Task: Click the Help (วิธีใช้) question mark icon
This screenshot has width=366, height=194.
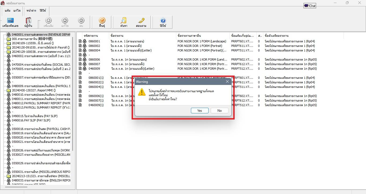Action: (x=163, y=21)
